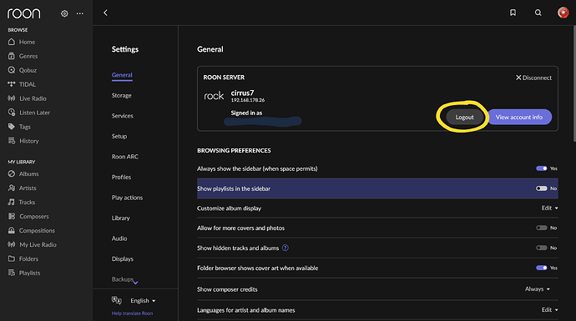Click the My Live Radio icon
The width and height of the screenshot is (576, 321).
(x=12, y=244)
